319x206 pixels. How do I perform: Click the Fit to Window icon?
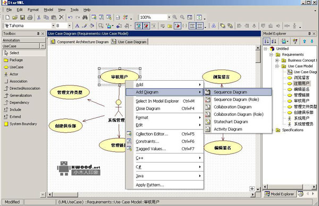pyautogui.click(x=190, y=18)
